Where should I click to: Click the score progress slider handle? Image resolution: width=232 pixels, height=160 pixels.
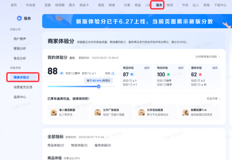click(x=99, y=87)
